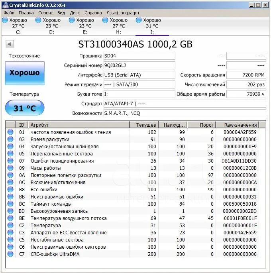Click status orb of CRC-ошибки UltraDMA row
This screenshot has height=273, width=271.
point(10,254)
